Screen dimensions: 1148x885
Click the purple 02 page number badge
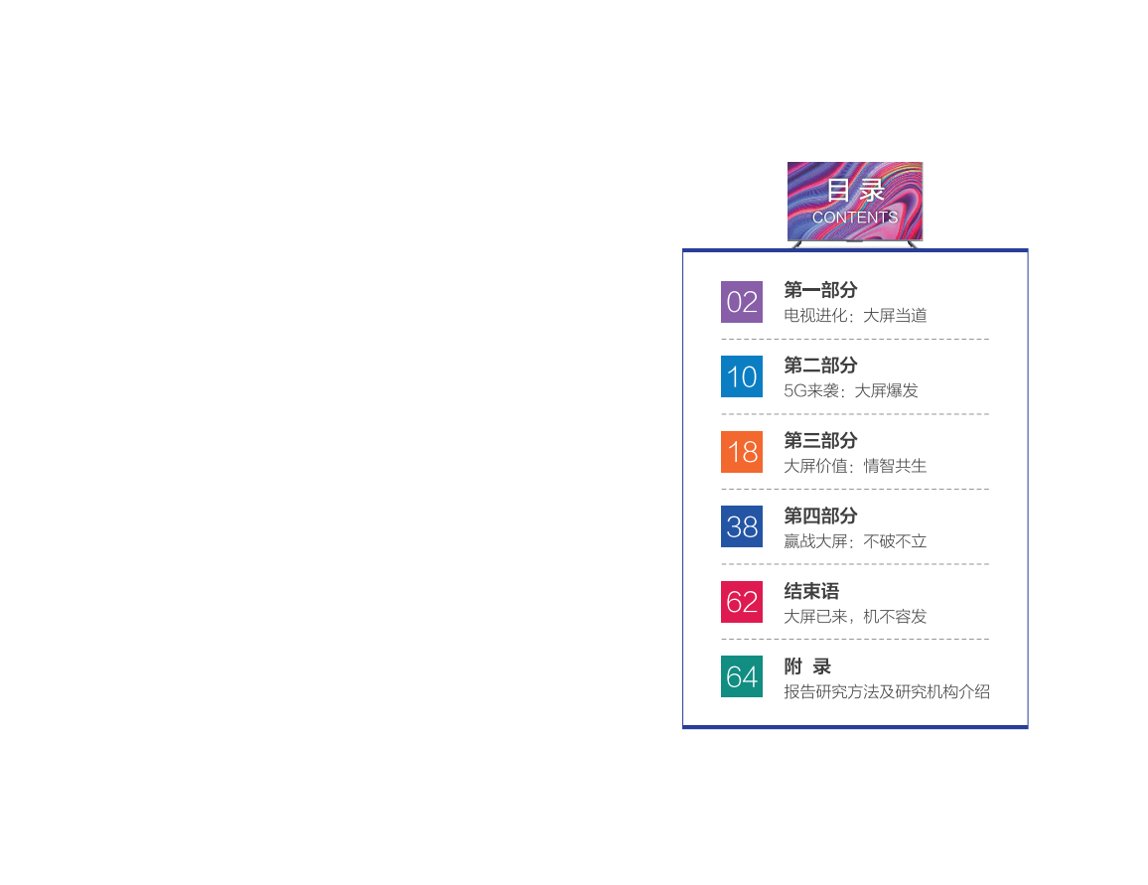point(741,302)
